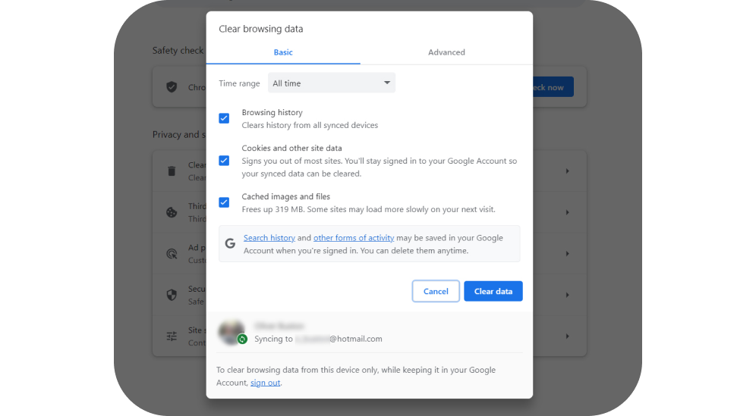Click the trash icon for clearing data
756x416 pixels.
tap(172, 171)
